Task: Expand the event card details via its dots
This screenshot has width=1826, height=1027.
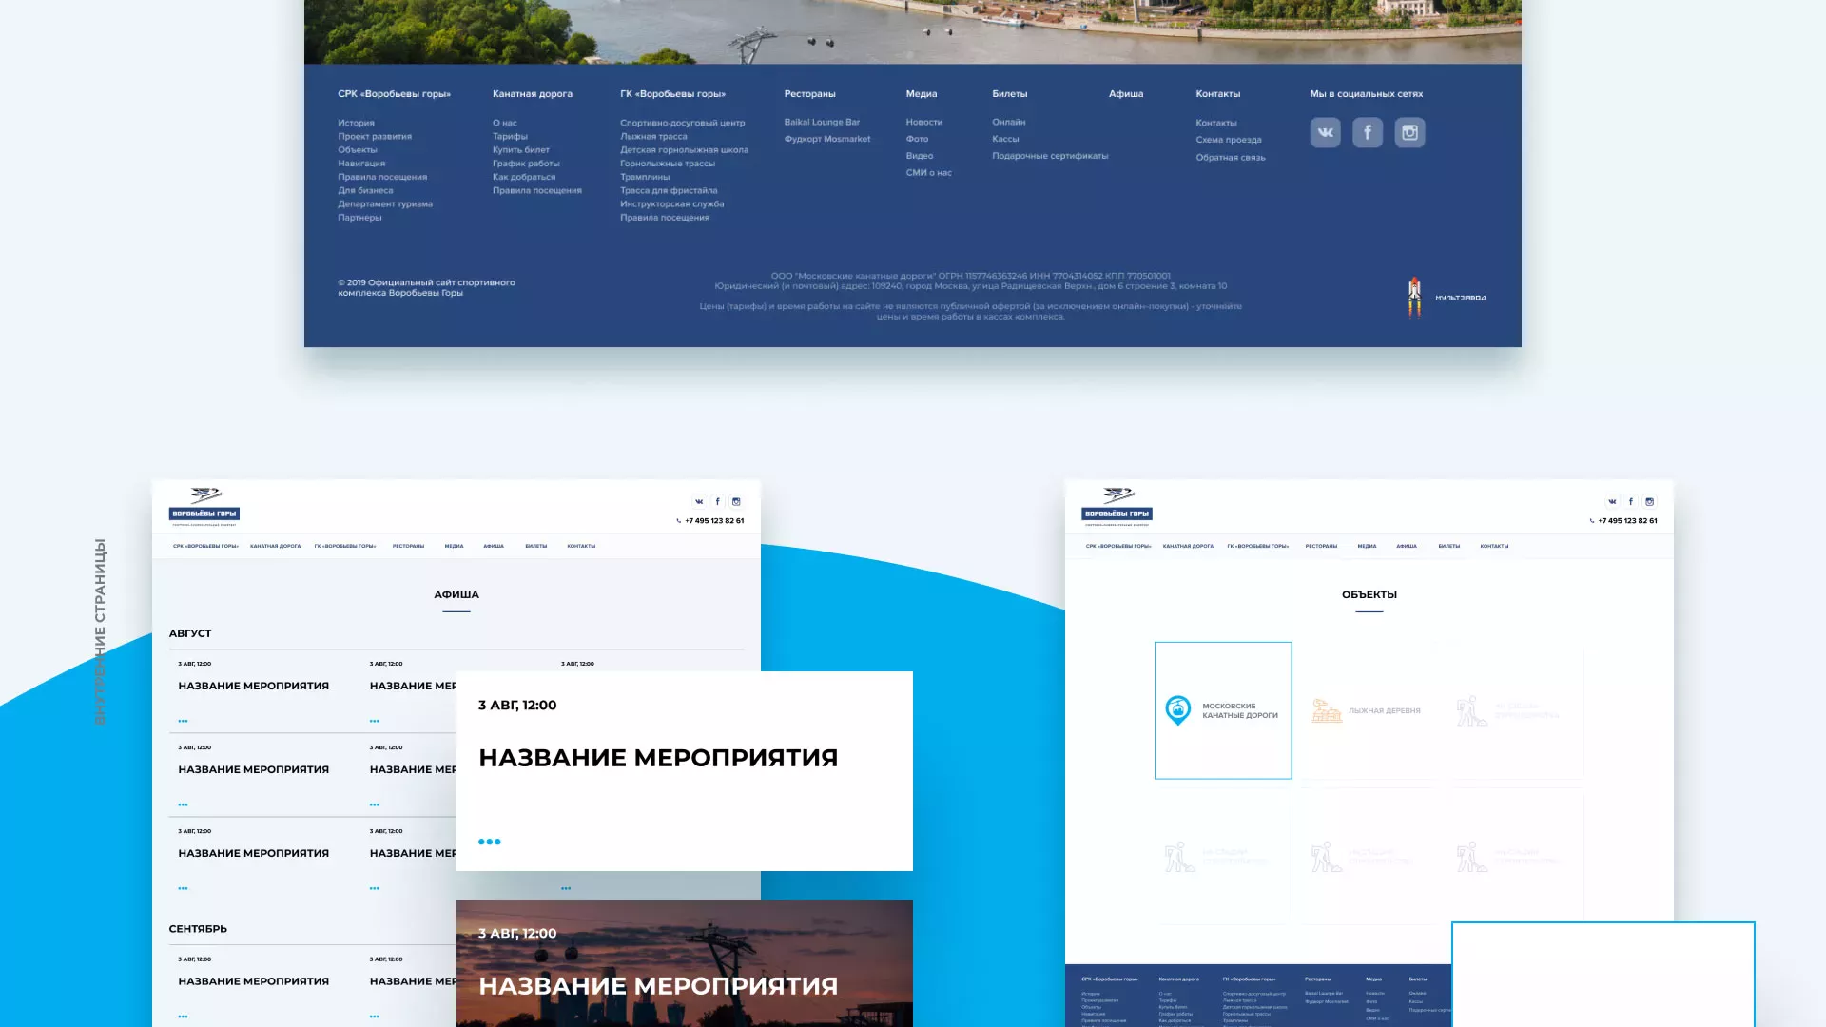Action: (488, 841)
